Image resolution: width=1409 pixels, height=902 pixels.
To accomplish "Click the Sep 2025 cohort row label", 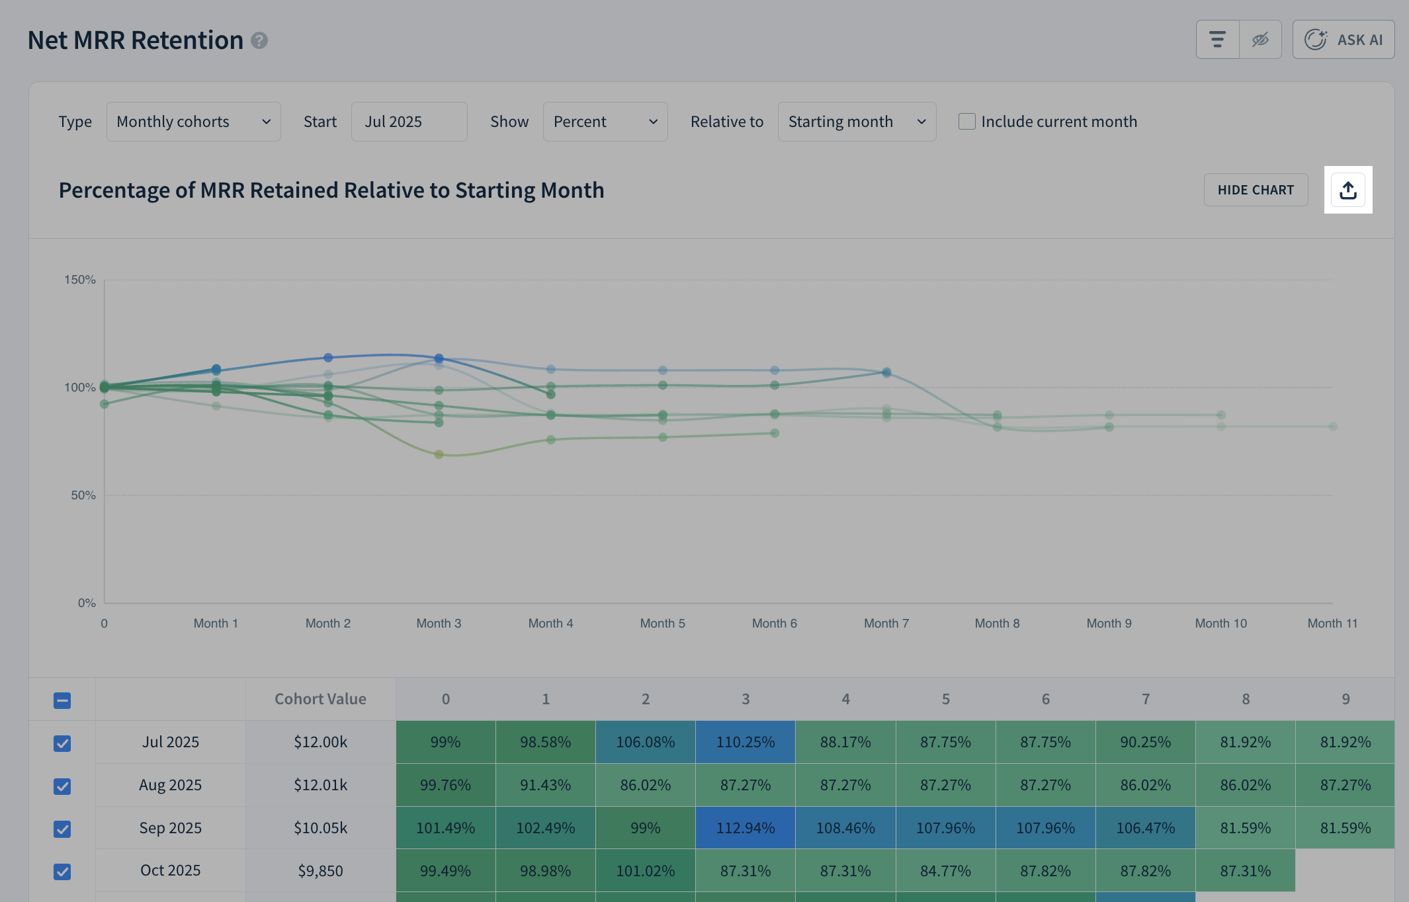I will (170, 828).
